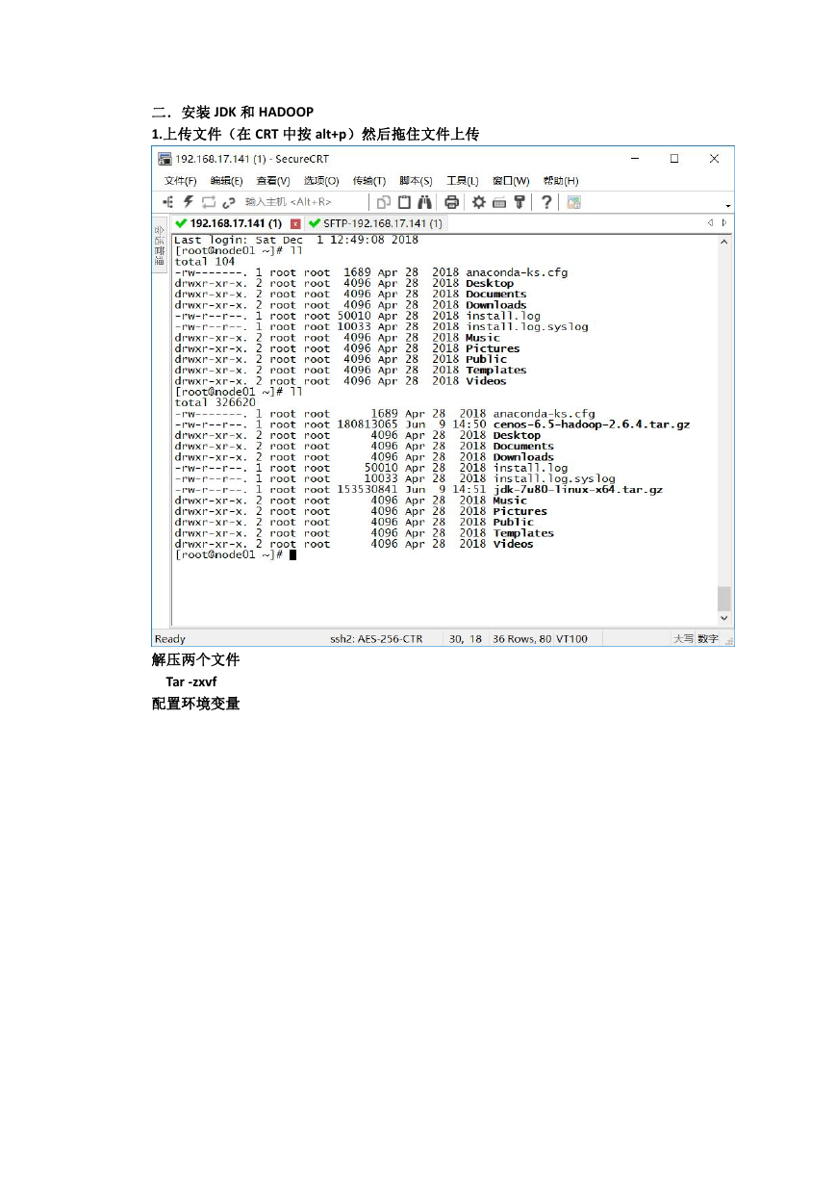Open the 工具(L) menu
The height and width of the screenshot is (1182, 836).
tap(463, 181)
